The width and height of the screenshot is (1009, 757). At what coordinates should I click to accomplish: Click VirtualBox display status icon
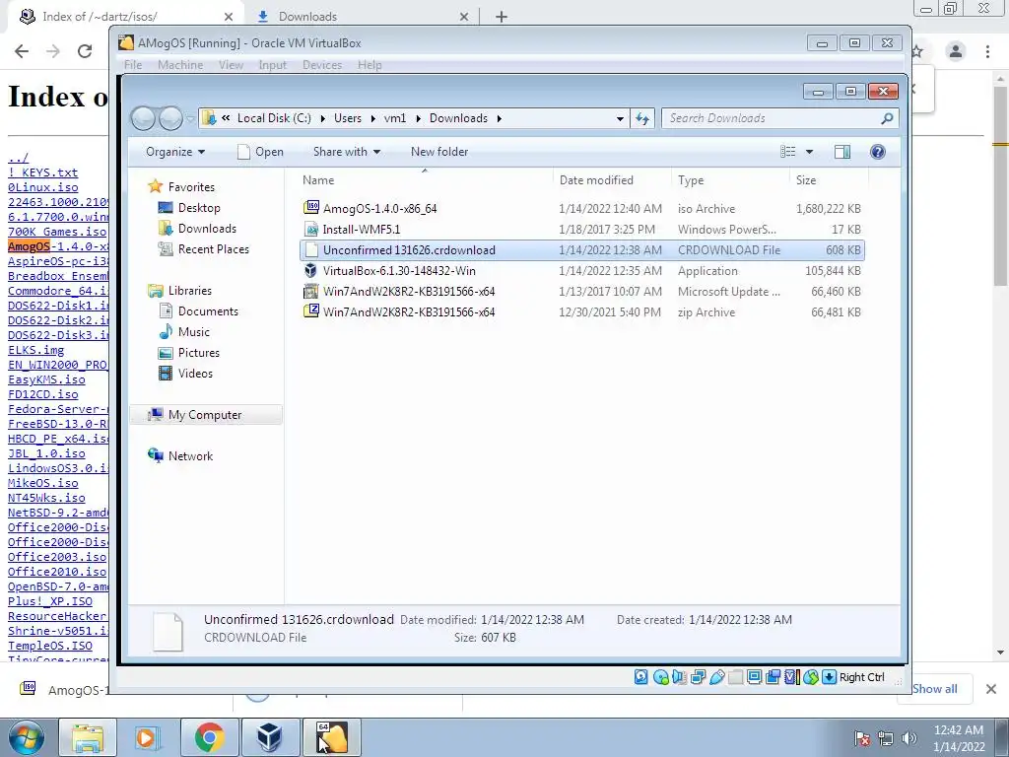754,676
